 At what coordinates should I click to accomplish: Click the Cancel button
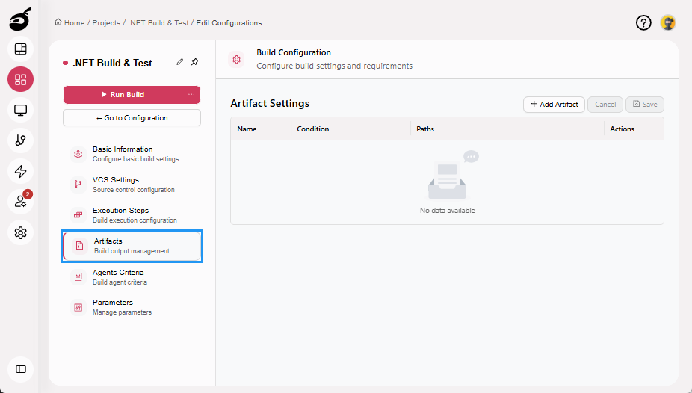point(605,104)
